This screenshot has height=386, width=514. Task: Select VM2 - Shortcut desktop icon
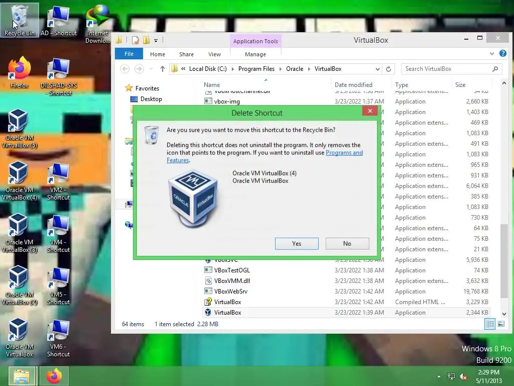pos(58,181)
